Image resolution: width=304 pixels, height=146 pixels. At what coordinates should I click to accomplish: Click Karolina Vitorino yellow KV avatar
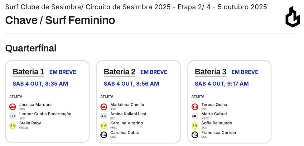[104, 125]
